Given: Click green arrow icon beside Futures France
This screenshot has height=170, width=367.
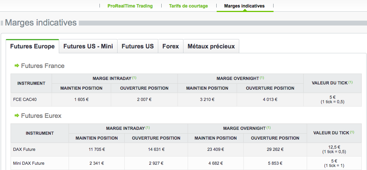Looking at the screenshot, I should pyautogui.click(x=17, y=66).
